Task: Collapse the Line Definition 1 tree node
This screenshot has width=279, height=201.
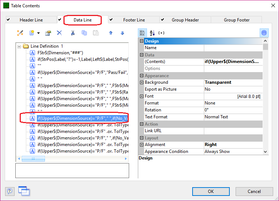Action: (19, 47)
